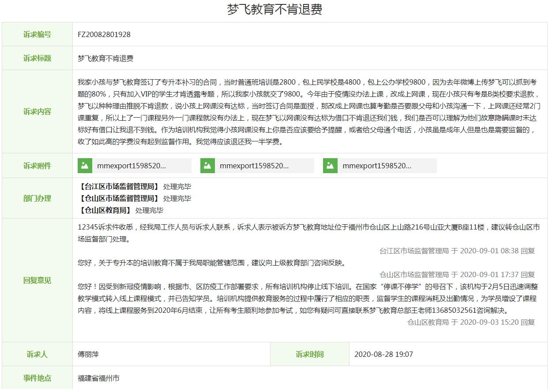The image size is (549, 389).
Task: Select the complaint number FZ20082801928
Action: click(104, 34)
